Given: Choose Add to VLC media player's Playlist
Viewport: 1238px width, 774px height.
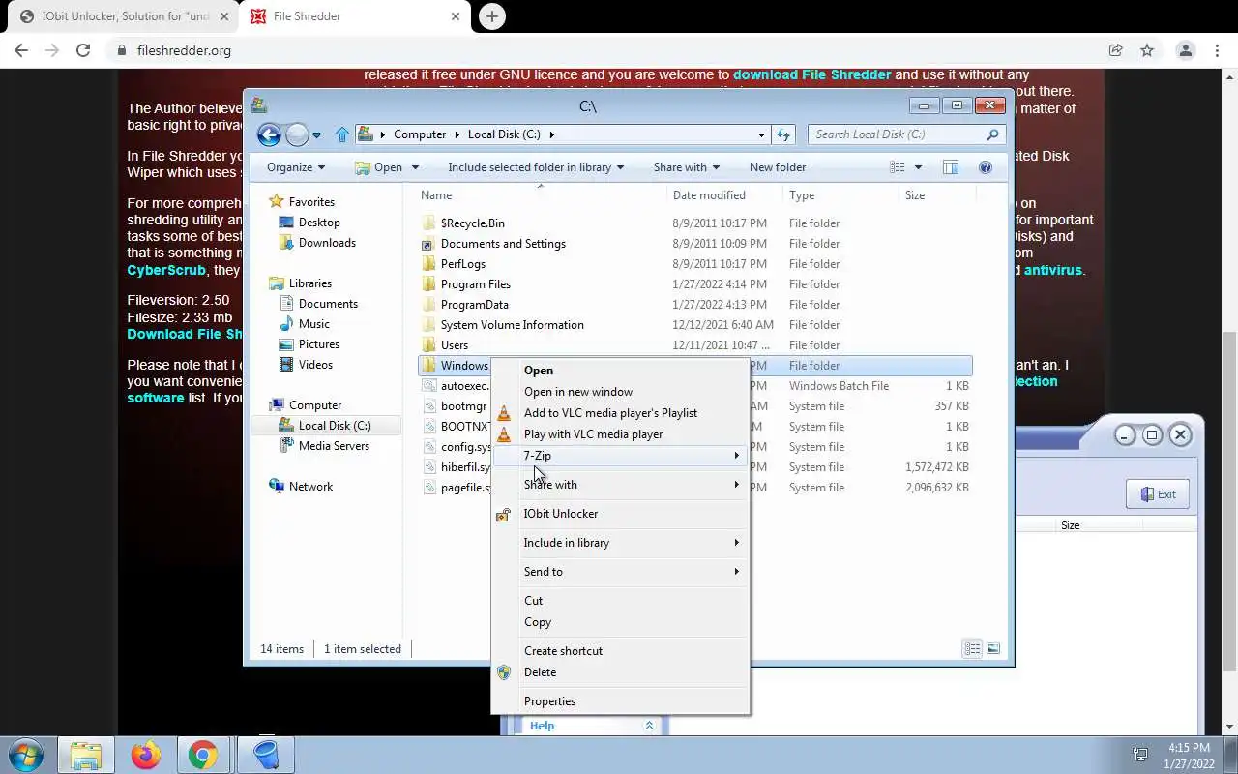Looking at the screenshot, I should pyautogui.click(x=620, y=413).
